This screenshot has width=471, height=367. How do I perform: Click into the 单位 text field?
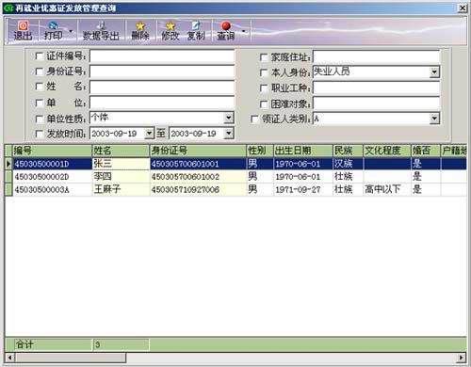click(x=162, y=103)
